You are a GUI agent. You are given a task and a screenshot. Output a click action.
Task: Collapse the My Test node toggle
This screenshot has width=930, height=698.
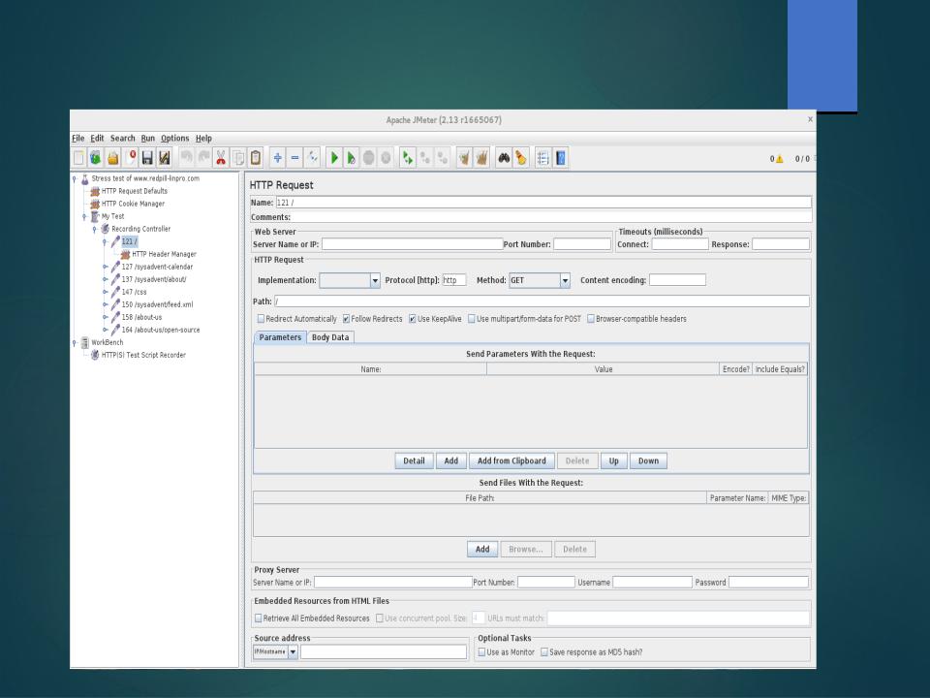[84, 216]
